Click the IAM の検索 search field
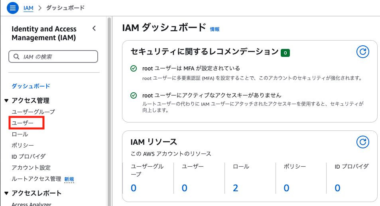Image resolution: width=380 pixels, height=206 pixels. 53,56
